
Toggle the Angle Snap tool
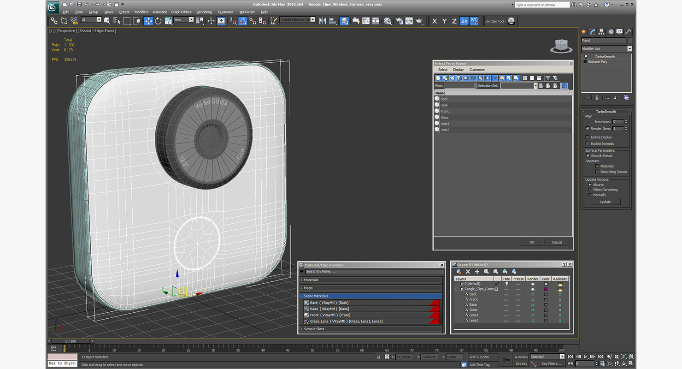pos(242,21)
